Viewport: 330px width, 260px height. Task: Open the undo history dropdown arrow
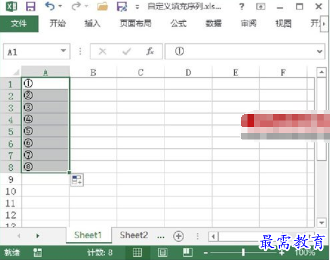[60, 6]
